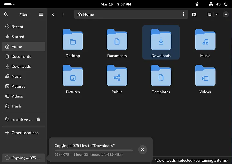
Task: Click Other Locations in sidebar
Action: 25,133
